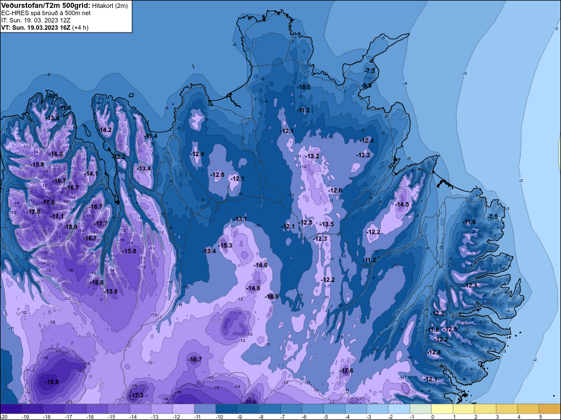561x420 pixels.
Task: Click the -14.0 temperature label
Action: click(260, 266)
